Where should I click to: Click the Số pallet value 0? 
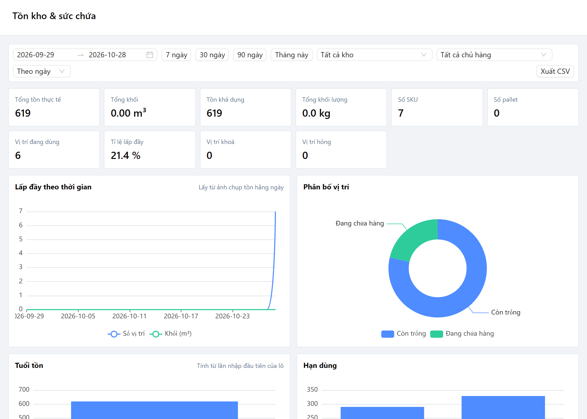coord(497,113)
